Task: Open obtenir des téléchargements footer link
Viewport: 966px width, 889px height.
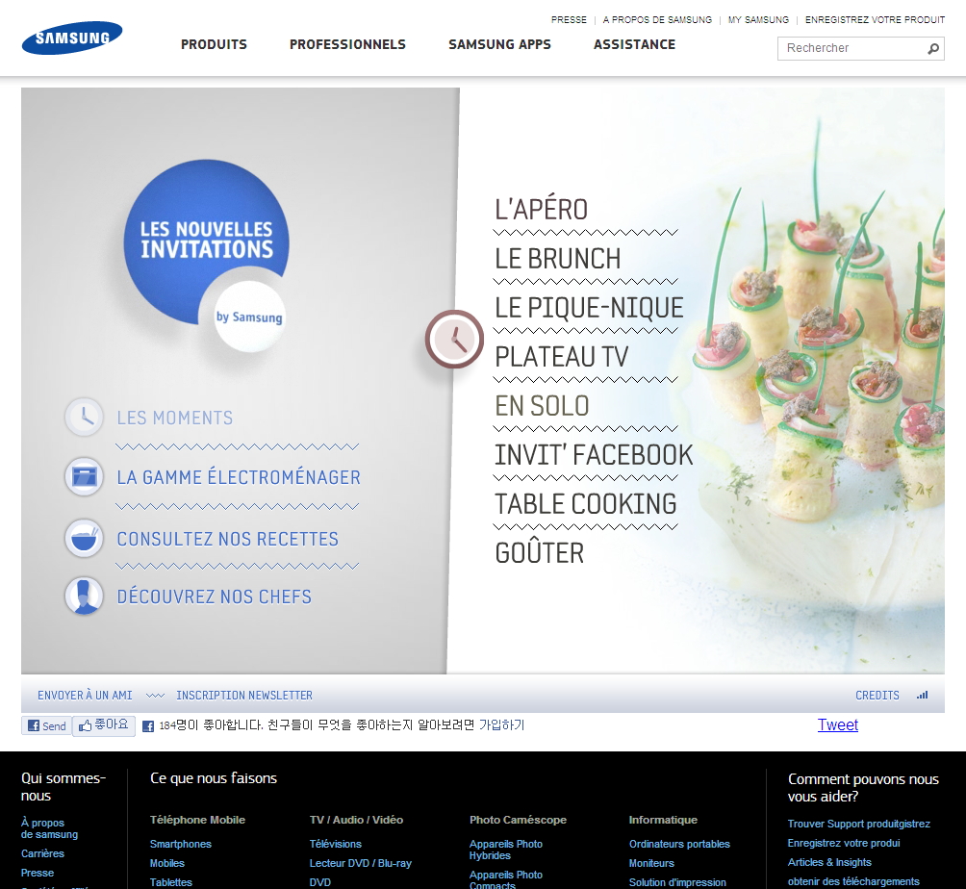Action: click(x=853, y=881)
